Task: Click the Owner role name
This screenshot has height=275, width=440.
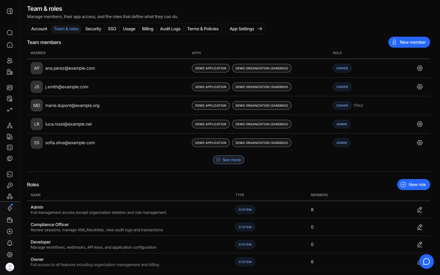Action: 37,259
